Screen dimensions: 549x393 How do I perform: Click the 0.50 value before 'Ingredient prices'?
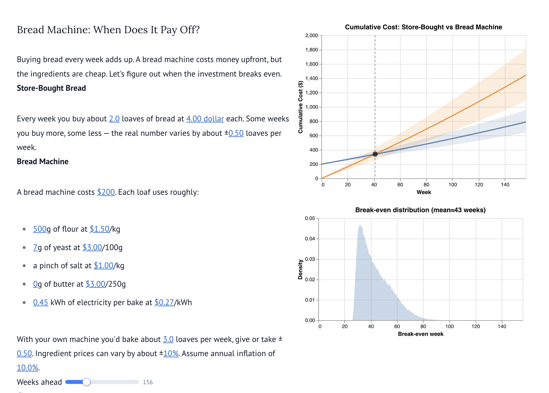tap(24, 354)
